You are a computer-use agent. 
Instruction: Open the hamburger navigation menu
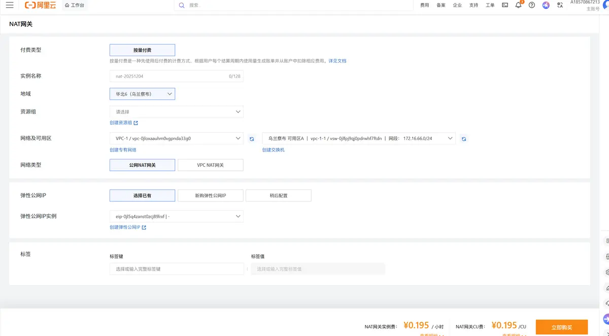[10, 5]
